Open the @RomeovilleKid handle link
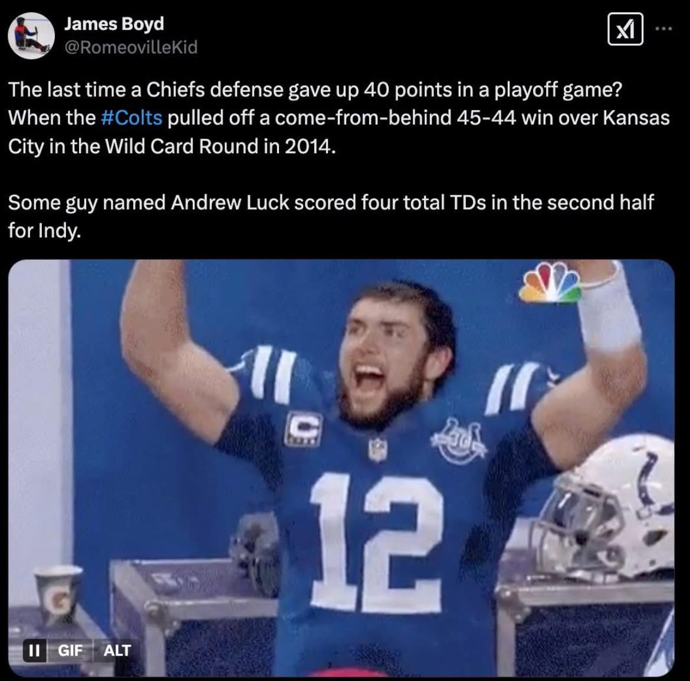690x681 pixels. pos(131,47)
